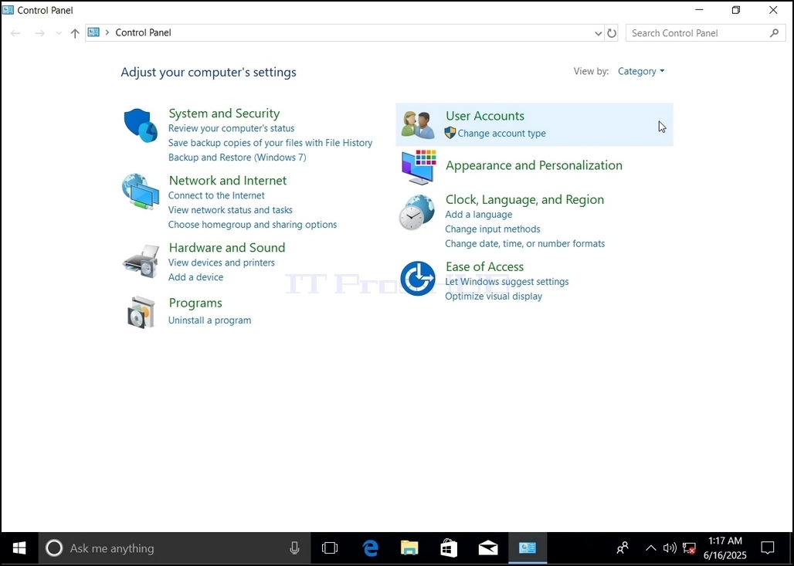Click Change date, time, or number formats
The width and height of the screenshot is (794, 566).
coord(525,244)
